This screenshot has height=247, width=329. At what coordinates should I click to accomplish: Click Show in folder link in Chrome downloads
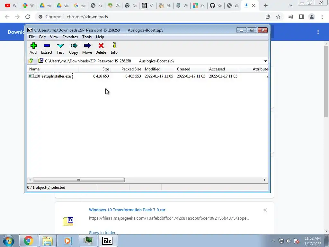[102, 233]
